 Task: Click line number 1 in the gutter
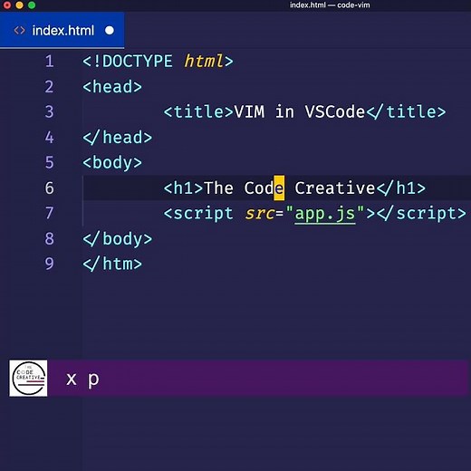tap(50, 62)
